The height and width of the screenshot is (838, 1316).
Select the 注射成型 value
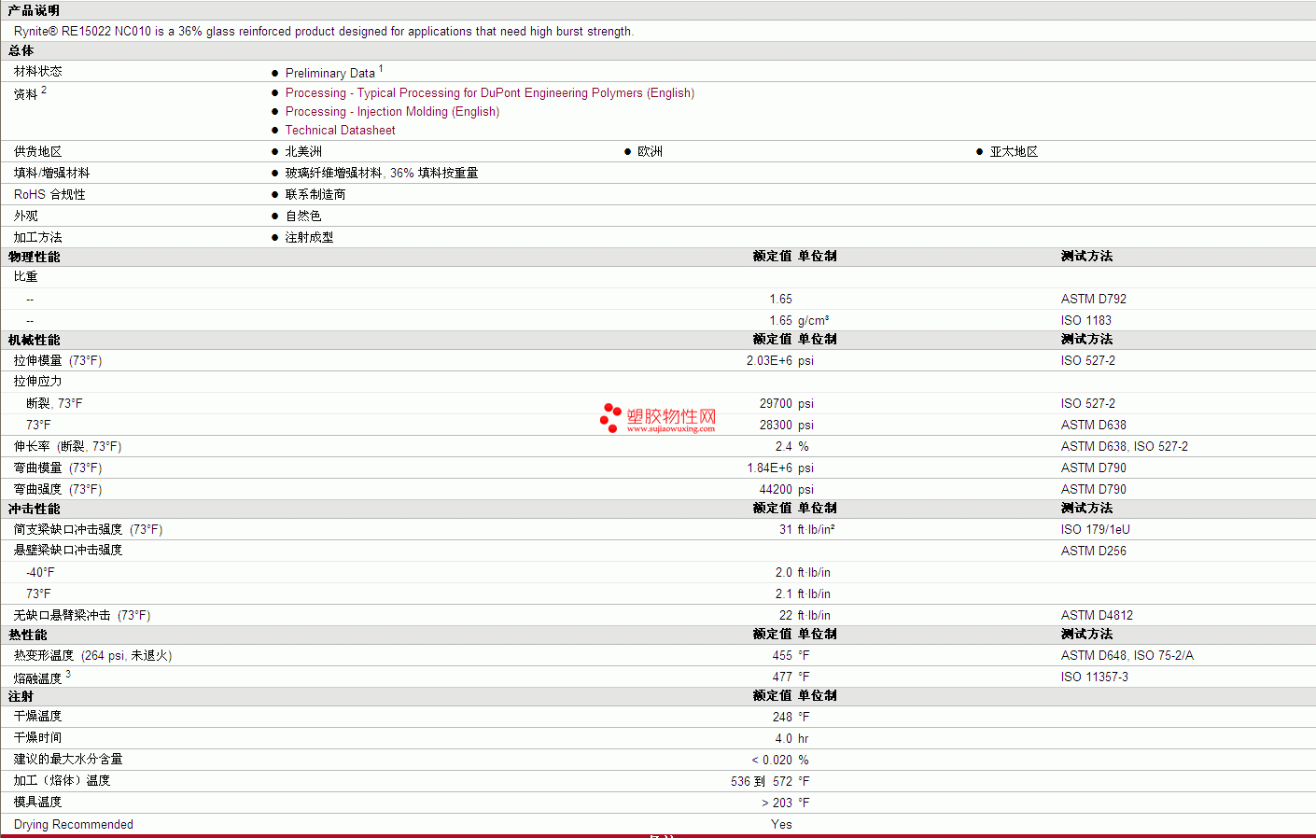[x=309, y=237]
